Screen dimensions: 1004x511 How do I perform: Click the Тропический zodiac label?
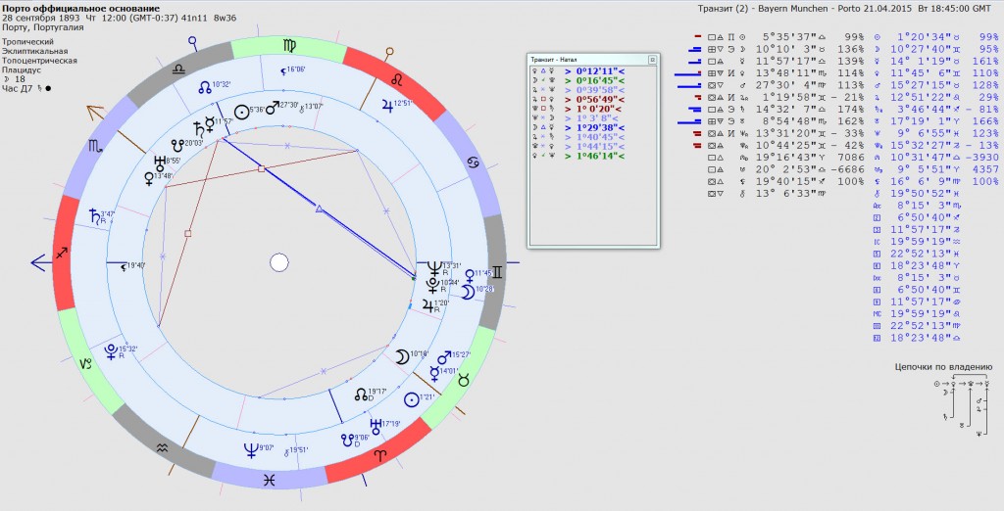(27, 41)
